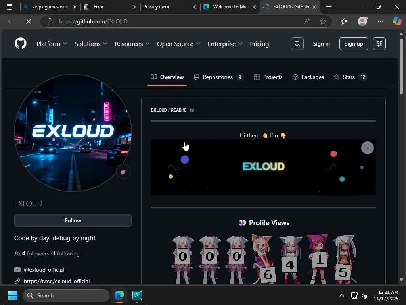Screen dimensions: 406x305
Task: Go back to the previous page
Action: (11, 21)
